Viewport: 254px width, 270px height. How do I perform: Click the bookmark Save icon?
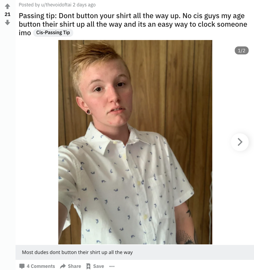pyautogui.click(x=88, y=266)
